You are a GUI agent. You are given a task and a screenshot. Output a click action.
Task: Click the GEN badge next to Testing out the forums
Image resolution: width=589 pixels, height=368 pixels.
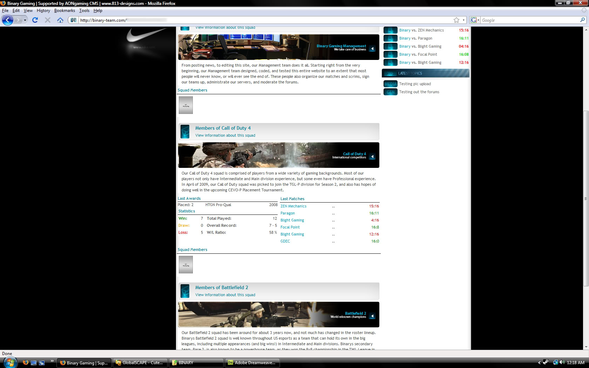coord(391,92)
